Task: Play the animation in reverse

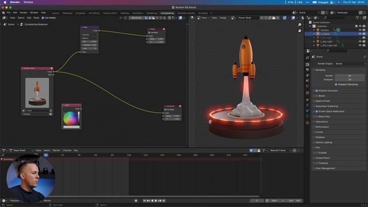Action: pyautogui.click(x=152, y=201)
